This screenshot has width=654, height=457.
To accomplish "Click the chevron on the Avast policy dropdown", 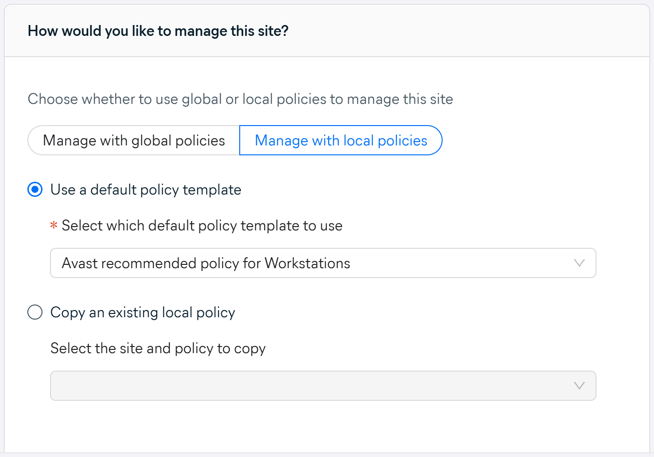I will (x=579, y=263).
